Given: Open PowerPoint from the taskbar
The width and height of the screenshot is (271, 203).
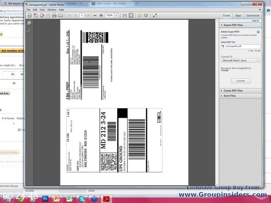Looking at the screenshot, I should pos(56,199).
